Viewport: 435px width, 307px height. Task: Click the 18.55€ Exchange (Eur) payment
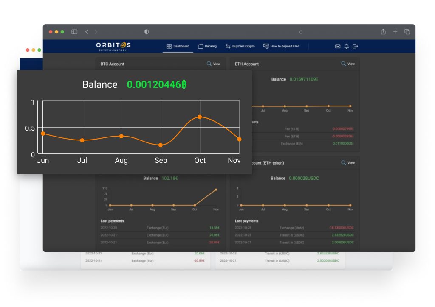click(214, 228)
